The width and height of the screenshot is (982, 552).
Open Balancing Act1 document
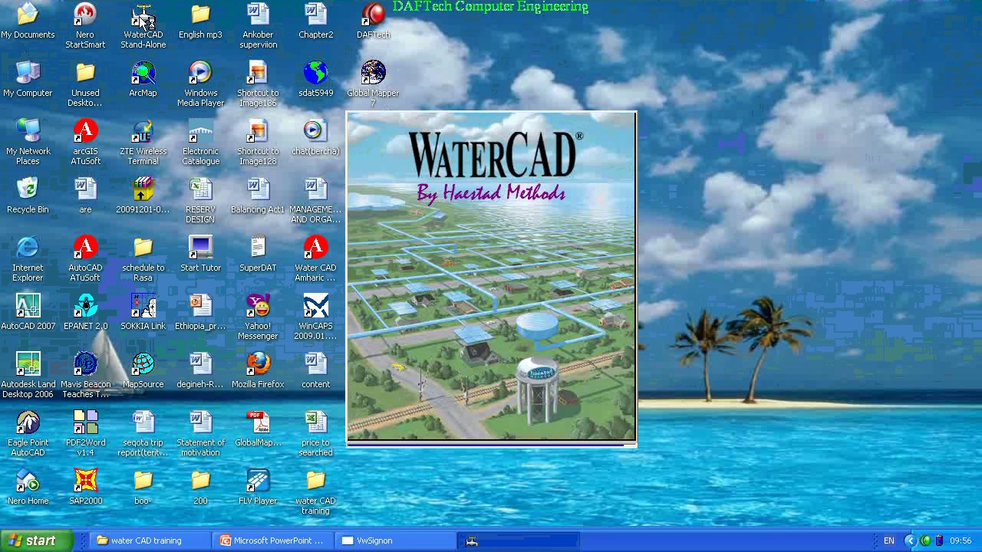click(x=258, y=189)
